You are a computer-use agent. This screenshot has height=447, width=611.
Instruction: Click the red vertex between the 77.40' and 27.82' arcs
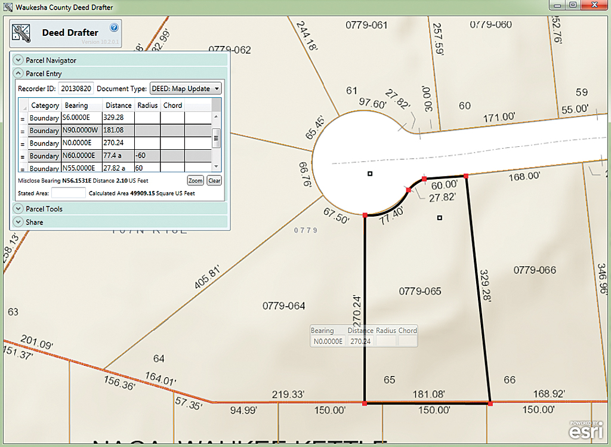[x=408, y=190]
